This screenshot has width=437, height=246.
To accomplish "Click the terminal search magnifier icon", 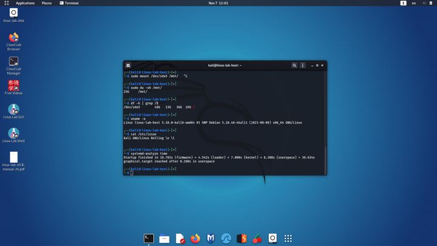I will [x=294, y=65].
